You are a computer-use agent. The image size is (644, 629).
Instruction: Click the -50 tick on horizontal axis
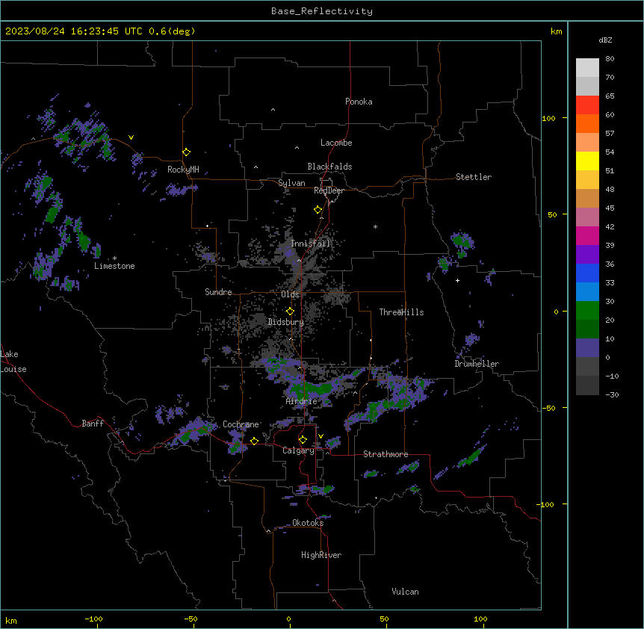tap(191, 619)
